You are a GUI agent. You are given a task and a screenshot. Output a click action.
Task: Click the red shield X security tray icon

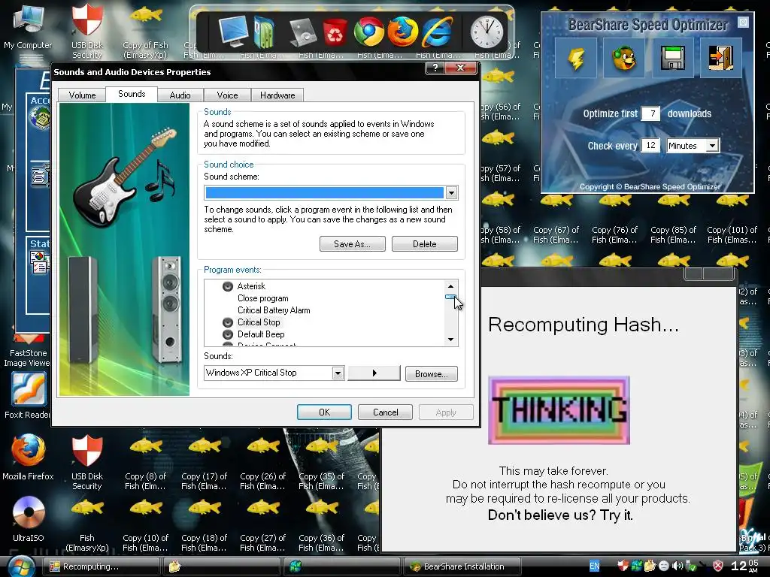pyautogui.click(x=717, y=566)
